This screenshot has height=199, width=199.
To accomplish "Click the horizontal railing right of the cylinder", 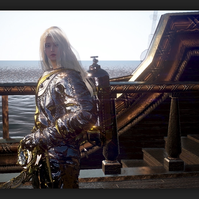I will pos(154,88).
